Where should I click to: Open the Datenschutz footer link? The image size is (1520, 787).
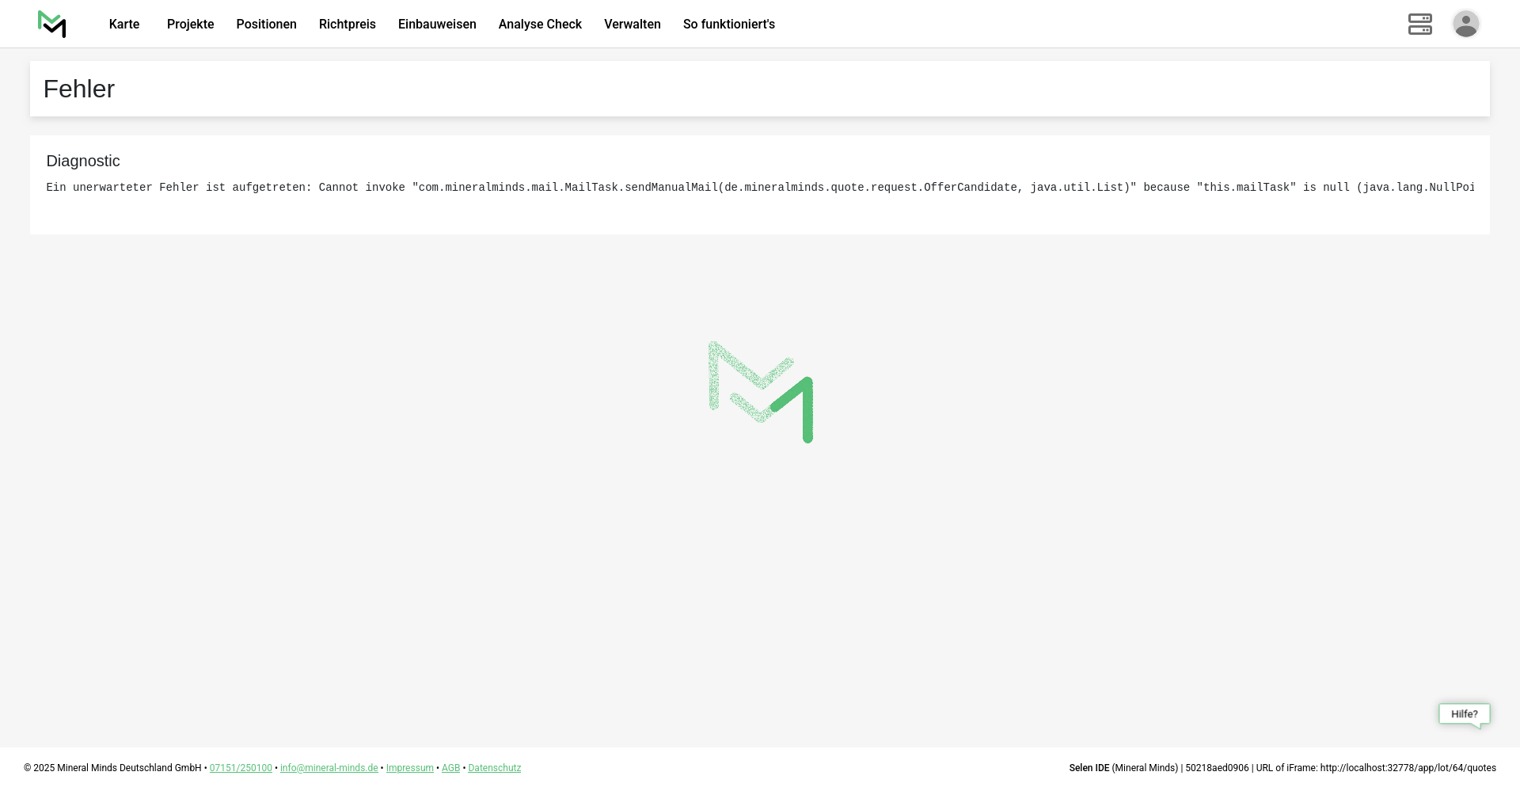(x=494, y=768)
